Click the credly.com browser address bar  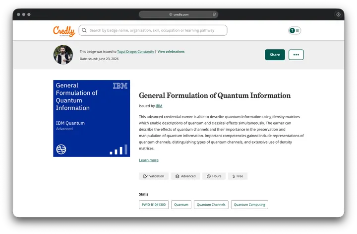click(178, 14)
